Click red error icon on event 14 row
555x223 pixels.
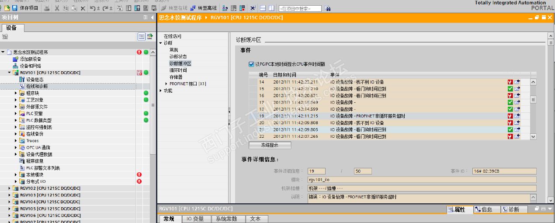(x=510, y=82)
